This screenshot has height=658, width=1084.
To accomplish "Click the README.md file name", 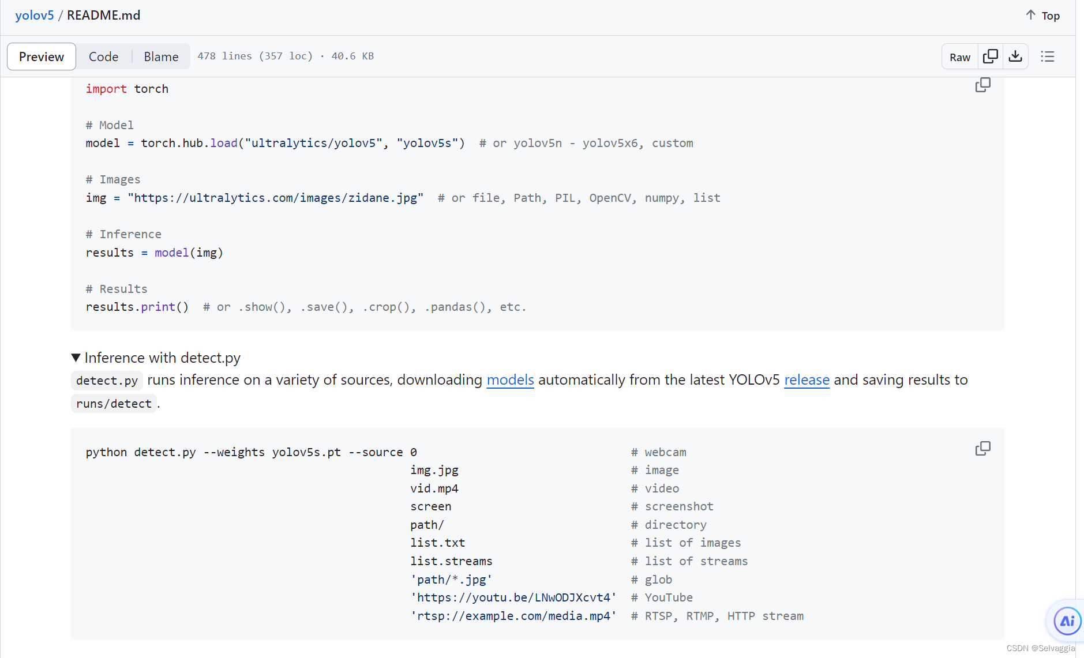I will pos(104,15).
